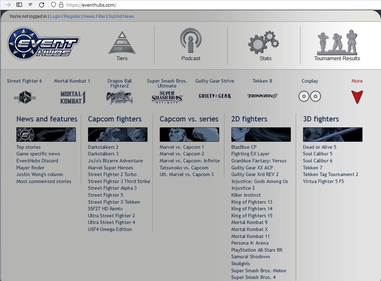Click the browser reload icon
Viewport: 381px width, 281px height.
[x=42, y=5]
